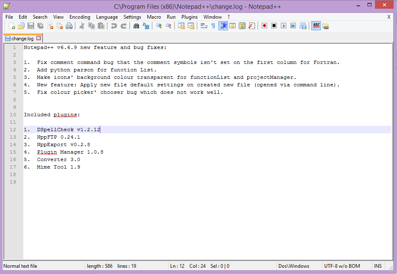The image size is (397, 274).
Task: Open the Plugins menu
Action: pyautogui.click(x=189, y=17)
